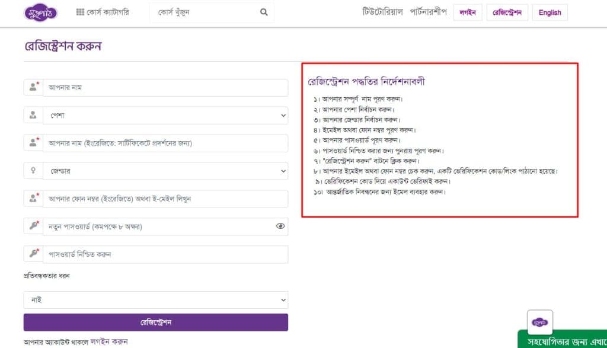Switch language using the English button

pyautogui.click(x=550, y=12)
